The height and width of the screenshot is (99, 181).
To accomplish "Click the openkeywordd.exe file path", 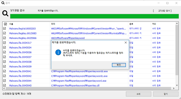I will point(79,71).
